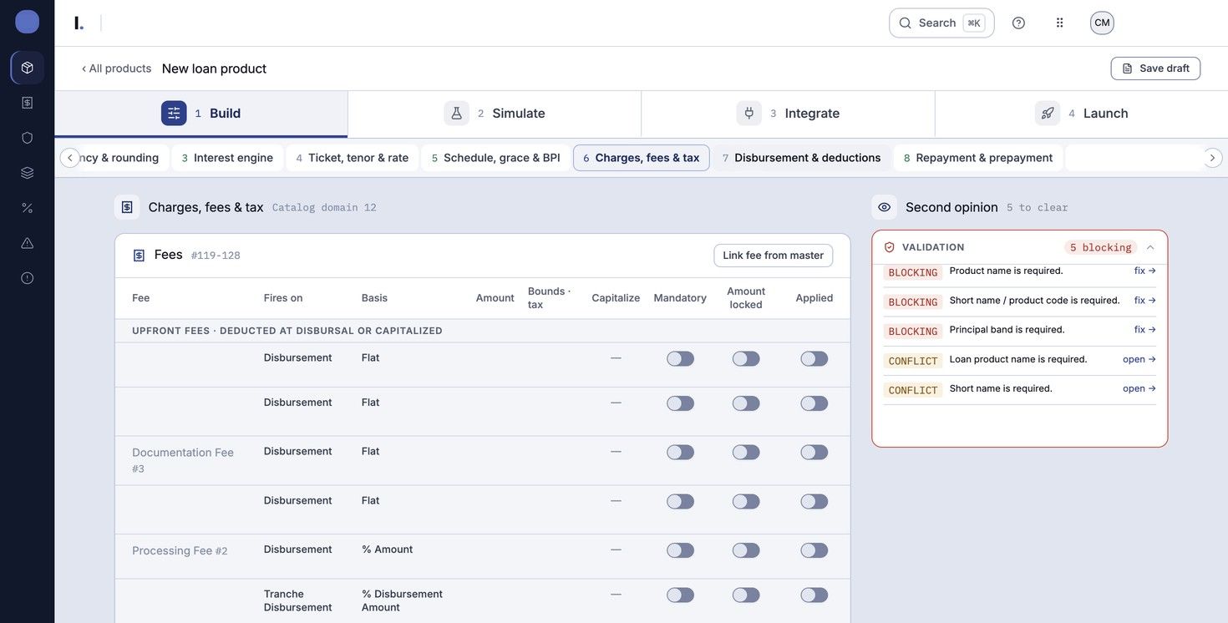The width and height of the screenshot is (1228, 623).
Task: Click fix for Principal band is required
Action: click(1145, 330)
